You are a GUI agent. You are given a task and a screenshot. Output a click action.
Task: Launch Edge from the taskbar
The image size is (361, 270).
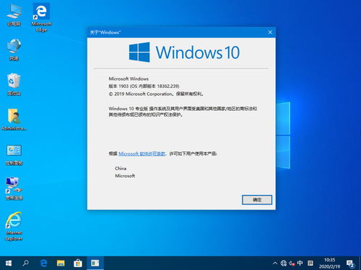pyautogui.click(x=43, y=264)
